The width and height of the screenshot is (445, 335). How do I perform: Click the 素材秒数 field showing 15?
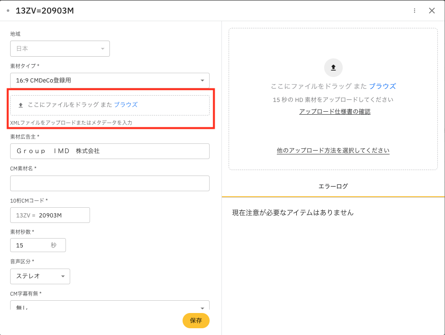tap(32, 245)
